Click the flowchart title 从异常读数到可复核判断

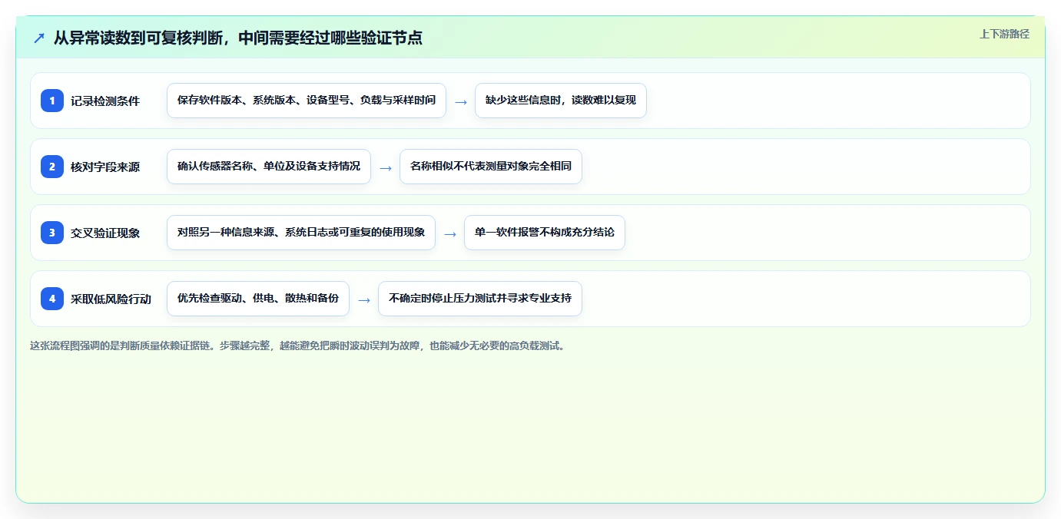coord(237,38)
